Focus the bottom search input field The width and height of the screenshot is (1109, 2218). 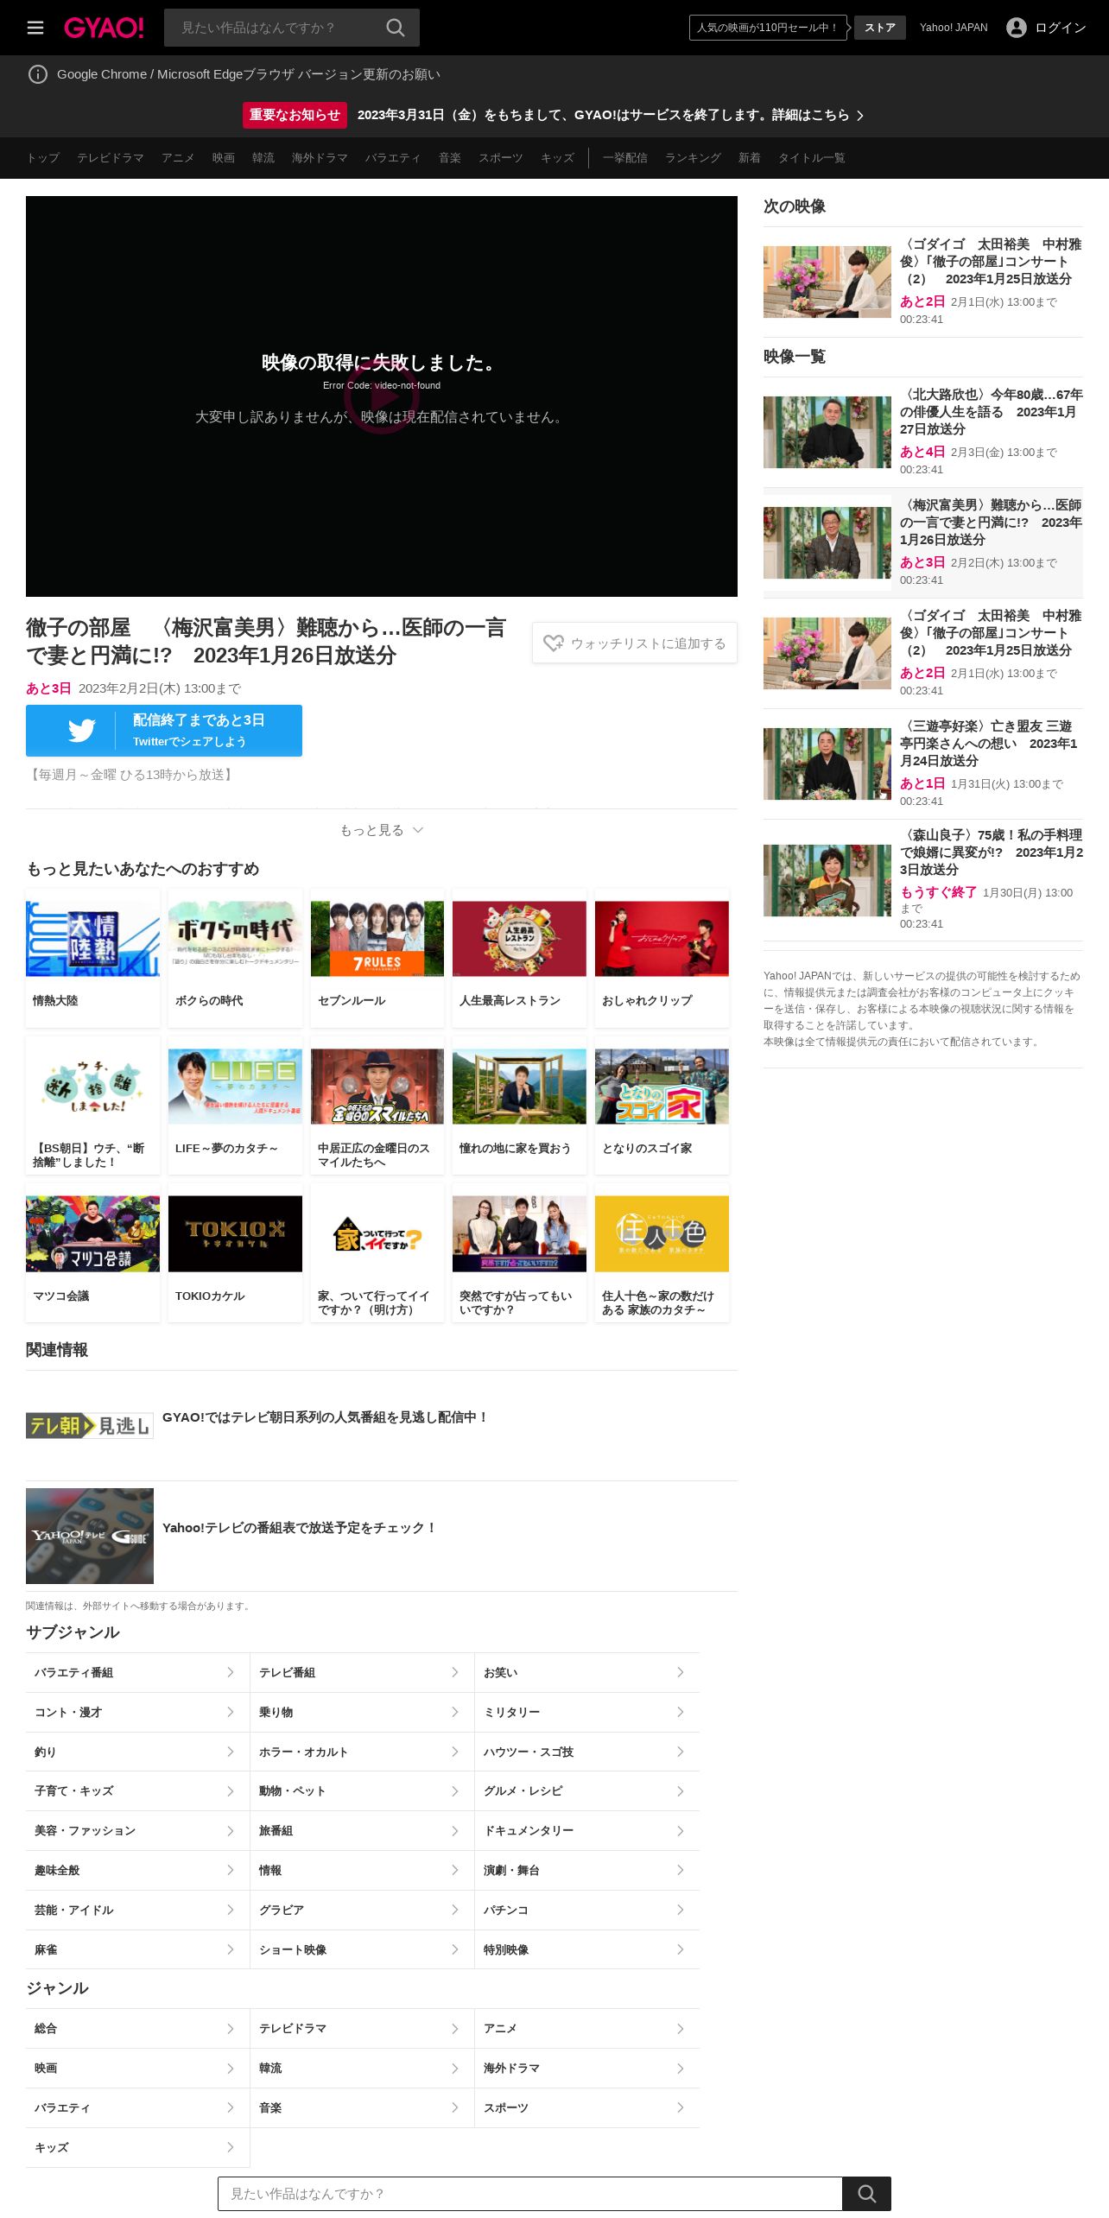[x=530, y=2193]
